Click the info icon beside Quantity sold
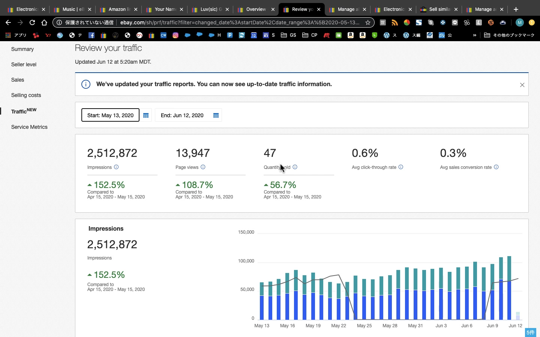The height and width of the screenshot is (337, 540). click(295, 167)
